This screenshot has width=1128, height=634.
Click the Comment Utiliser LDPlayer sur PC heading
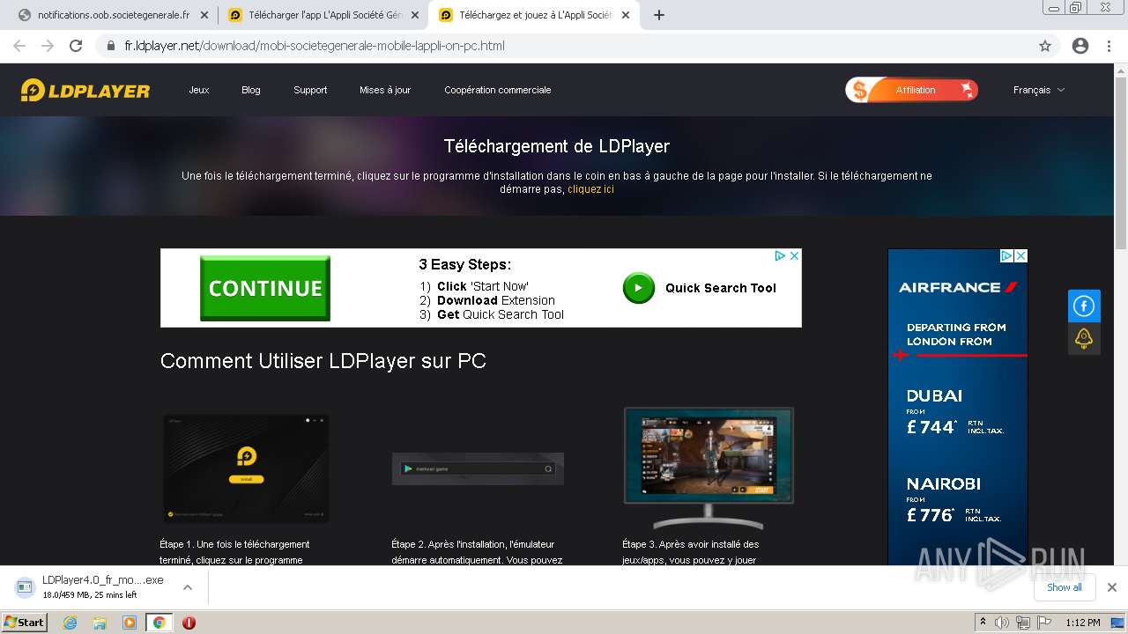[x=323, y=361]
